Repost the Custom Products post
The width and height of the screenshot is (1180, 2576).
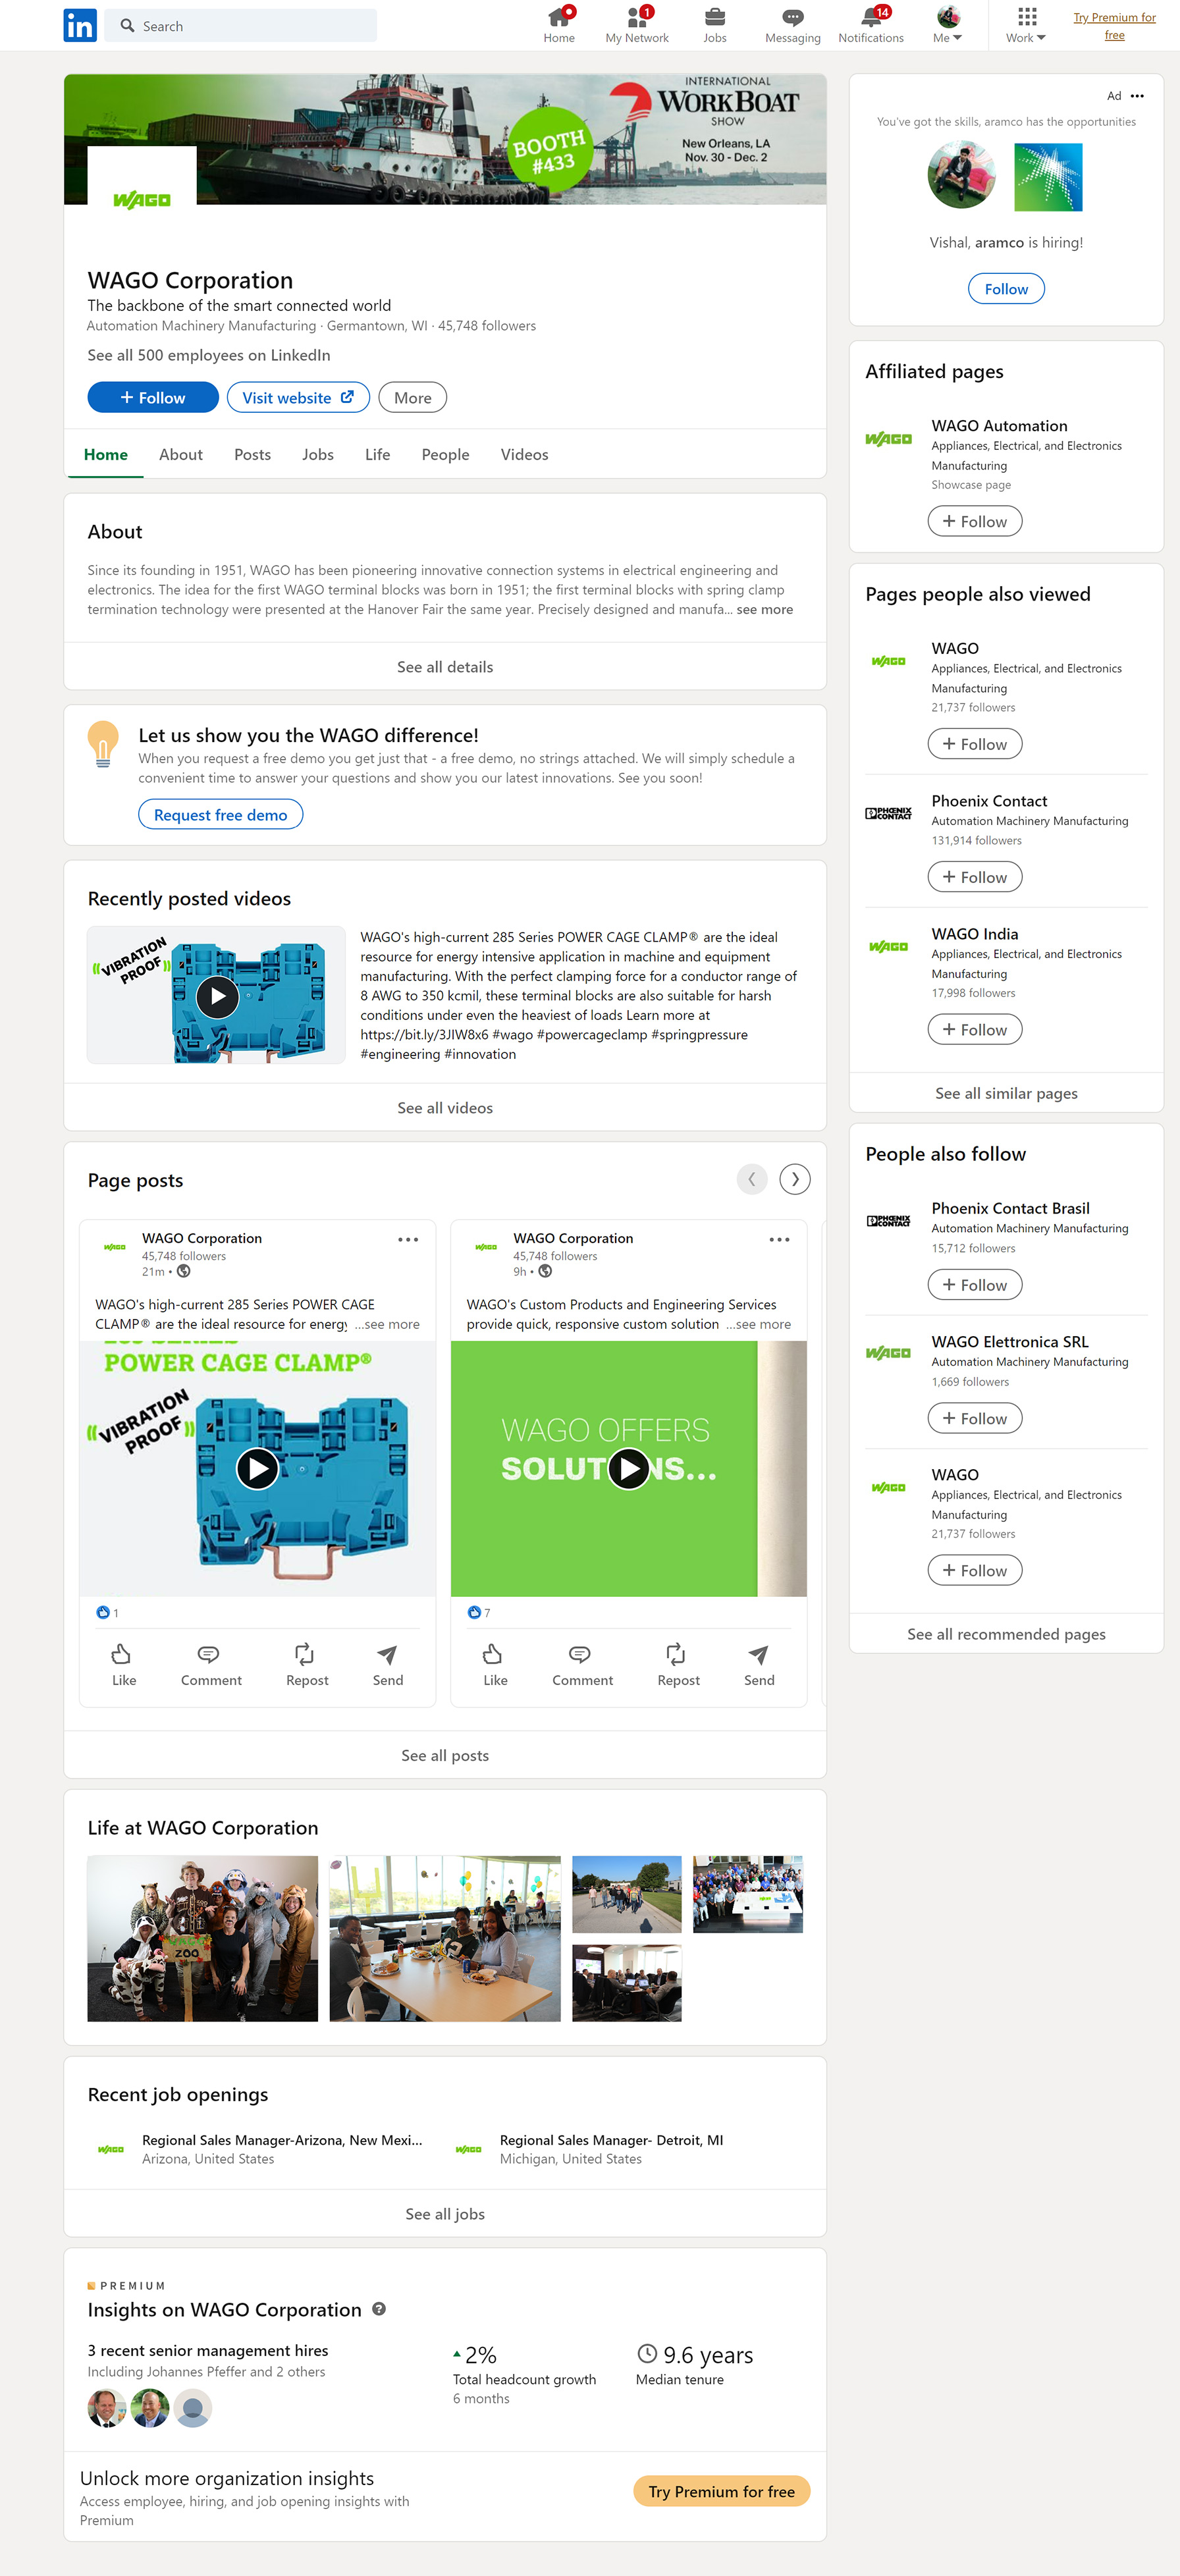(x=678, y=1664)
